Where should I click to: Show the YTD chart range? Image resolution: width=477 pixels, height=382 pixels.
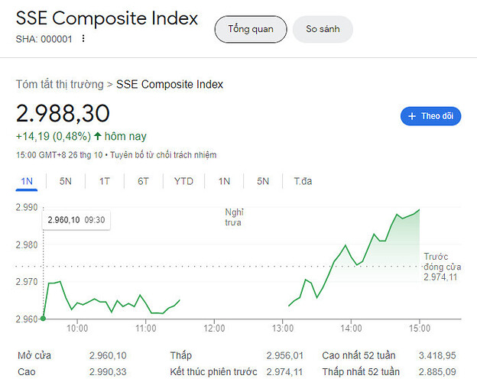point(183,181)
